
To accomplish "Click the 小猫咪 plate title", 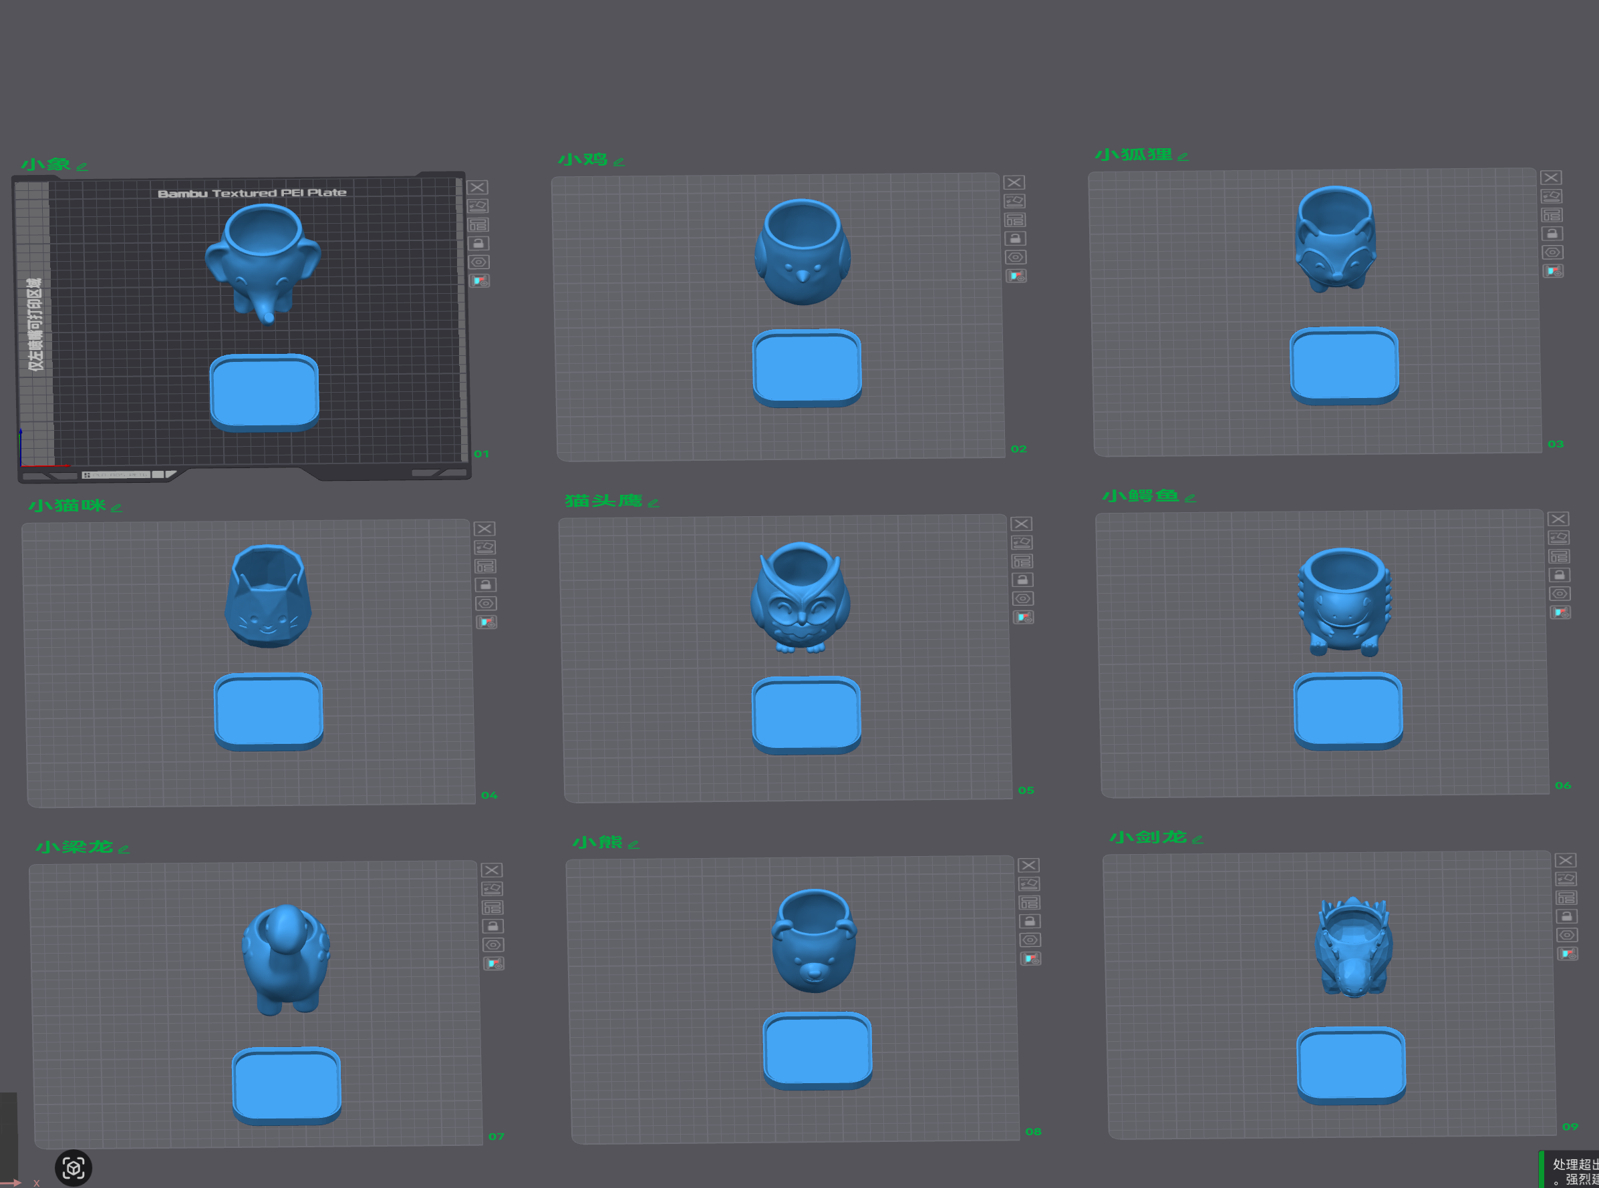I will 67,506.
